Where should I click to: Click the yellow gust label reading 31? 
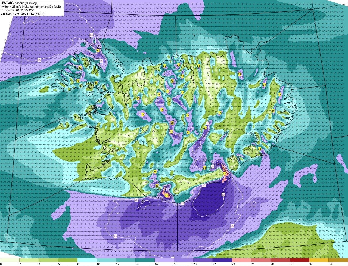click(x=167, y=91)
